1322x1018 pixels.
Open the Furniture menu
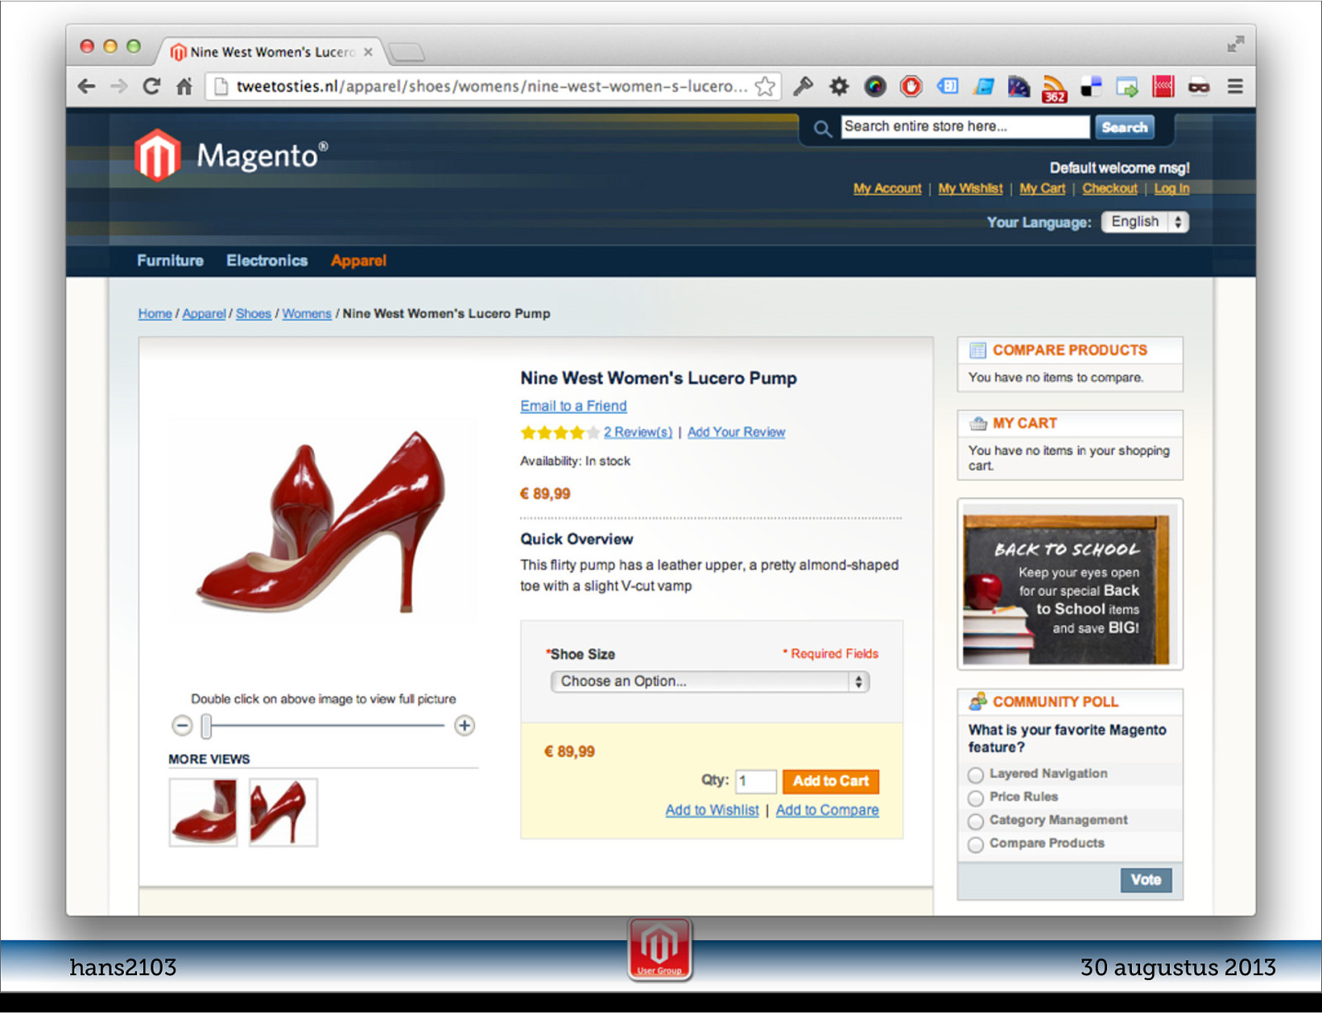(170, 261)
